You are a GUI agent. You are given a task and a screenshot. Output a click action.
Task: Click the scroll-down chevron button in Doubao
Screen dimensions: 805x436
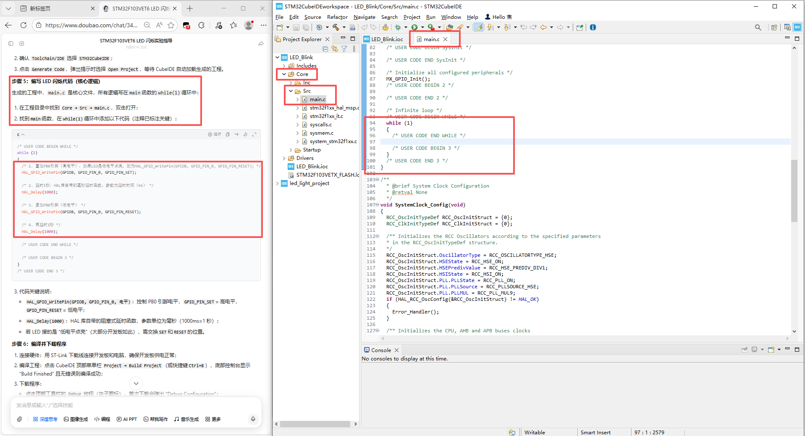(x=136, y=383)
